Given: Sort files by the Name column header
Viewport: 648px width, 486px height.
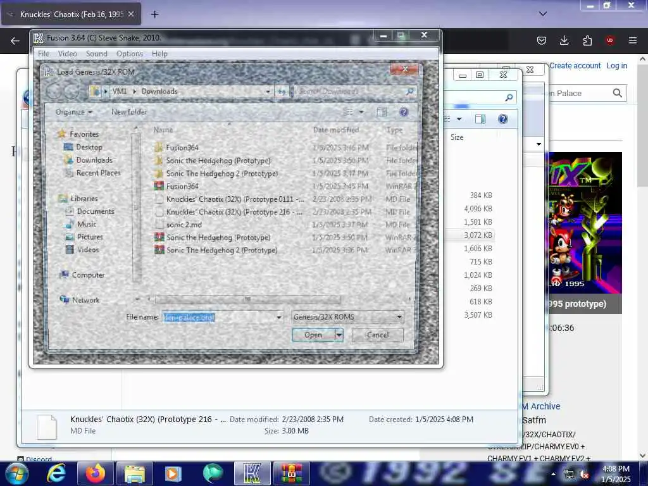Looking at the screenshot, I should click(x=163, y=130).
